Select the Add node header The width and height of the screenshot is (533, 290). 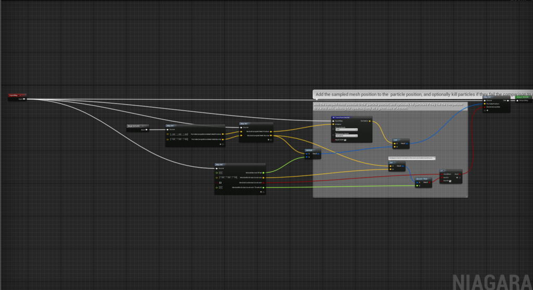point(401,140)
